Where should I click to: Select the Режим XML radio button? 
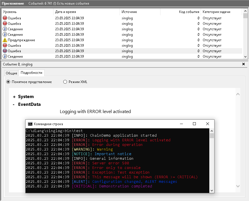tap(65, 82)
